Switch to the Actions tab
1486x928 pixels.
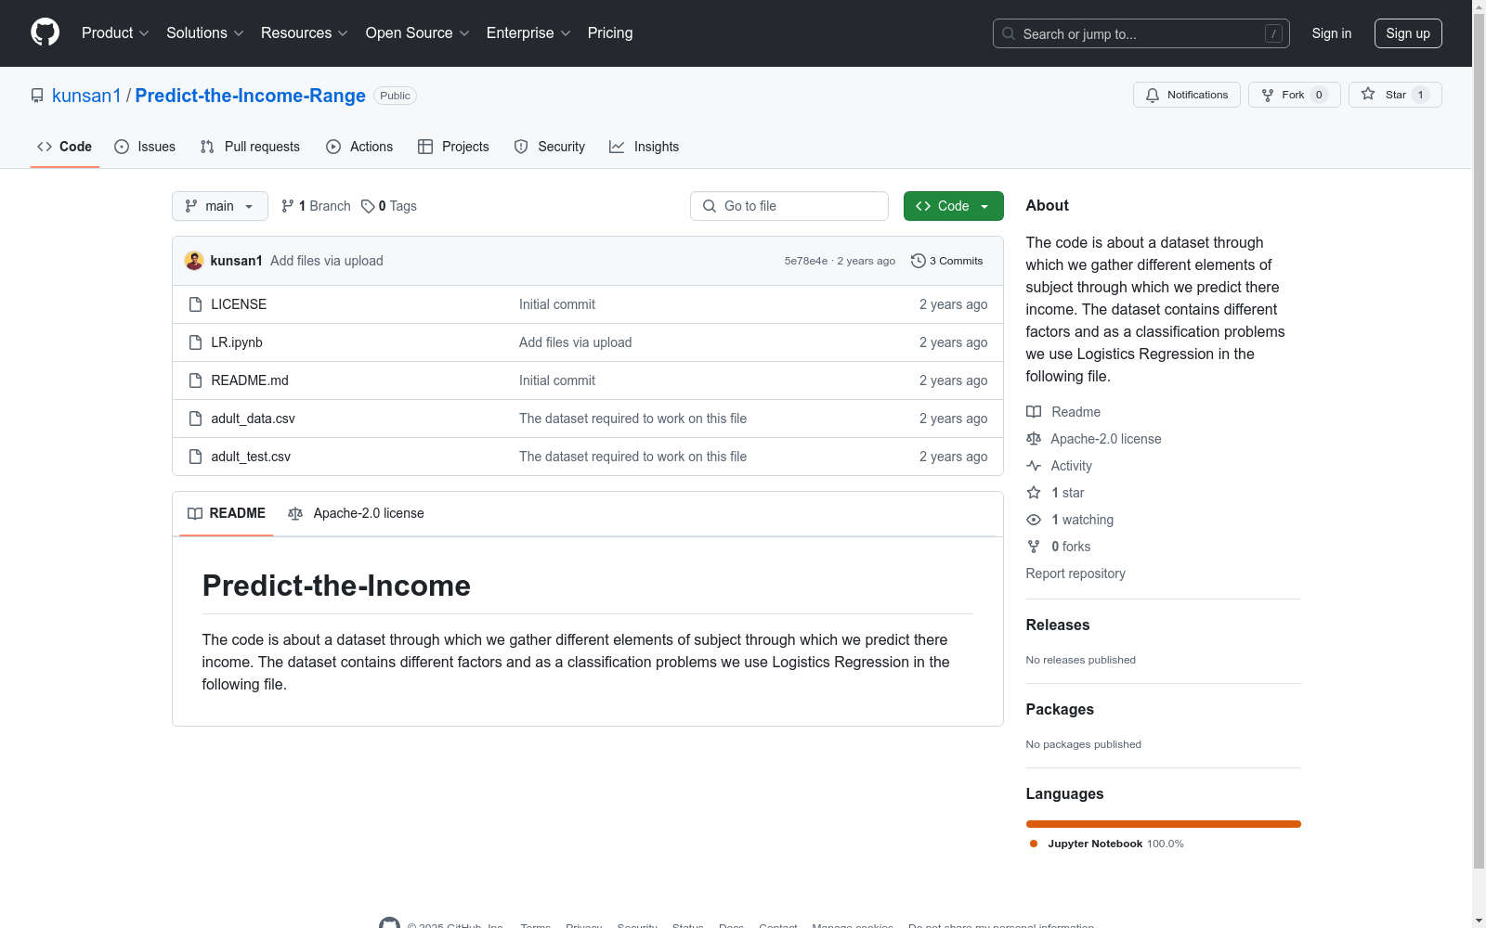click(x=359, y=147)
